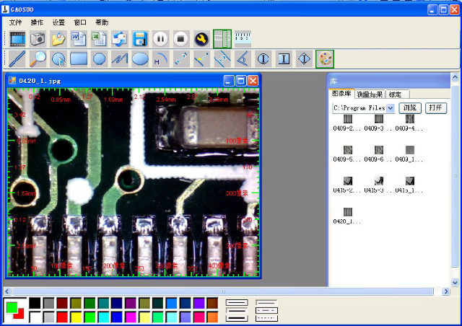Pick the red color swatch

pos(62,317)
